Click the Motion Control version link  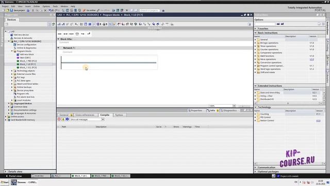[318, 120]
